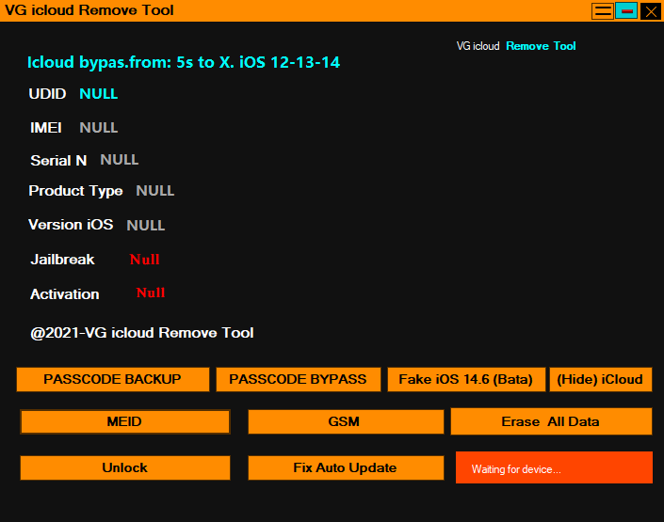Select the IMEI NULL value text
This screenshot has width=664, height=522.
click(99, 128)
